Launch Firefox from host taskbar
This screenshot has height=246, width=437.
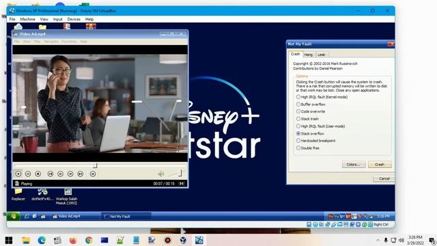[x=73, y=240]
